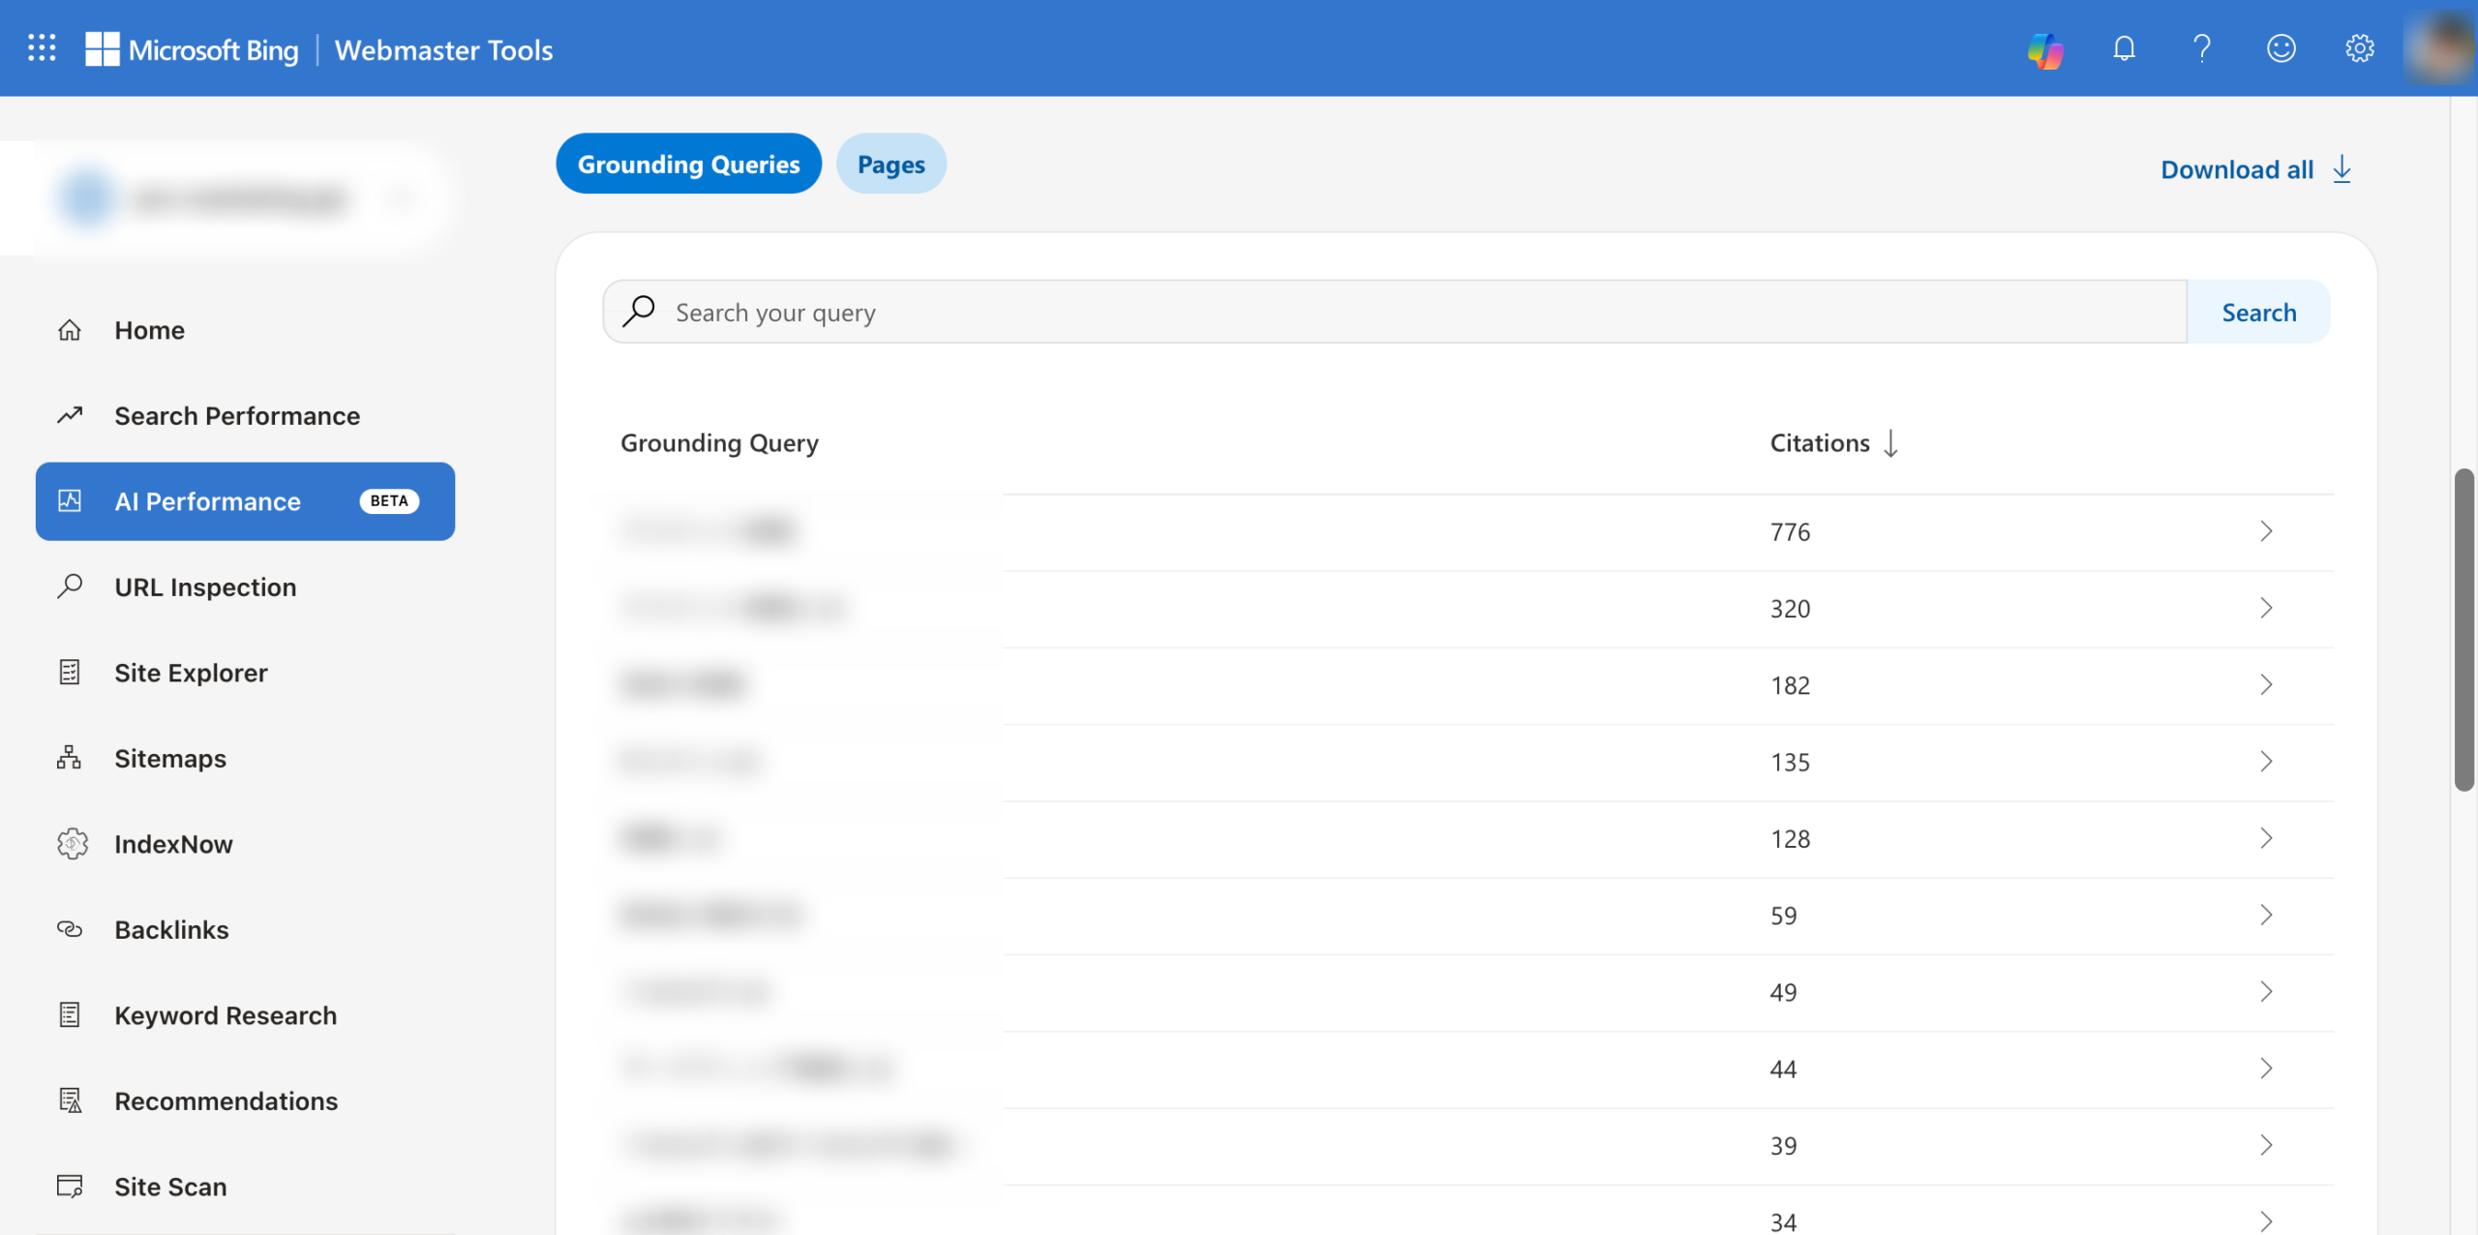Open the user profile avatar

[x=2439, y=48]
